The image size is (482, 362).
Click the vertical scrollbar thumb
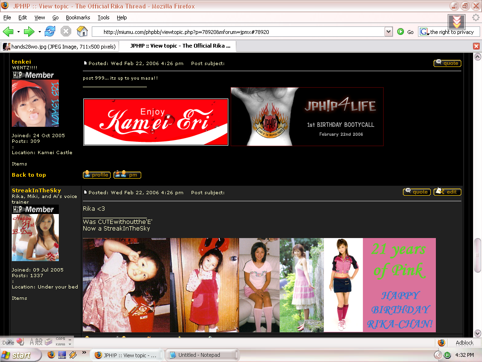coord(477,255)
